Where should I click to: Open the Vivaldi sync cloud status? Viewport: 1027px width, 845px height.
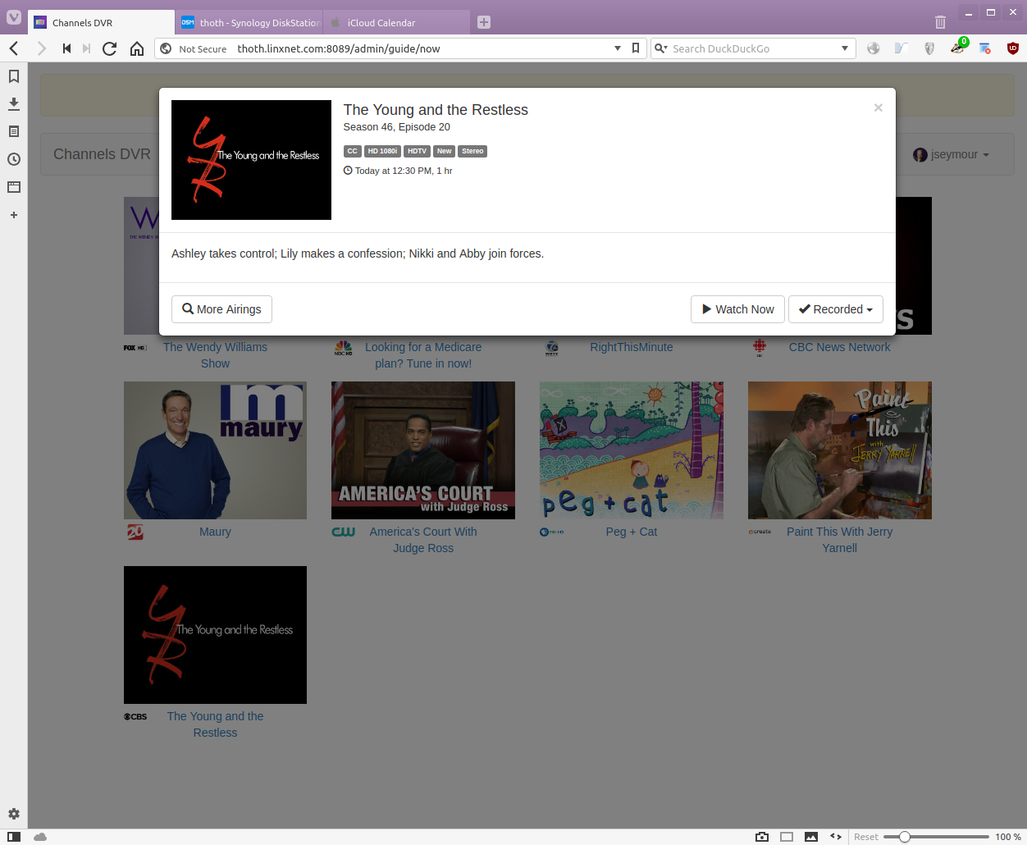pyautogui.click(x=40, y=837)
